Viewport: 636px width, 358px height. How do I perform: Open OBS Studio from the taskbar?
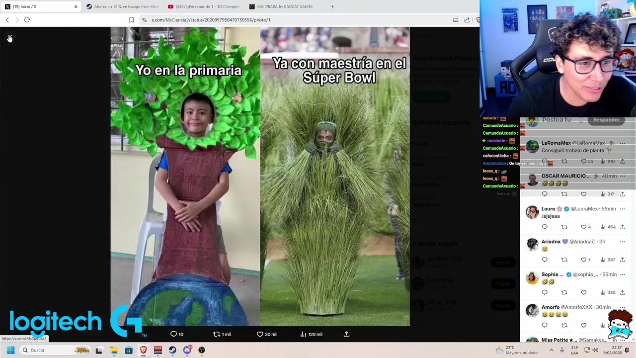[202, 350]
